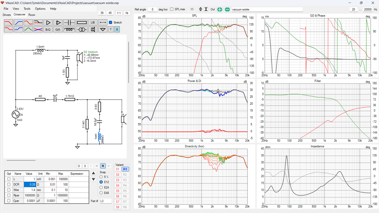
Task: Click the hourglass-shaped SPL scale icon
Action: coord(206,9)
